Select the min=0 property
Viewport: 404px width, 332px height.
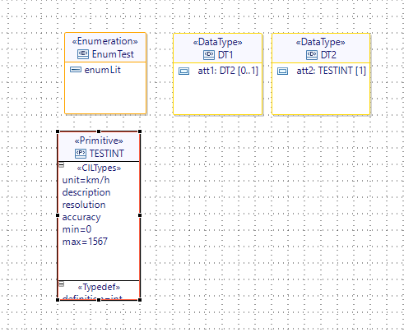coord(77,229)
